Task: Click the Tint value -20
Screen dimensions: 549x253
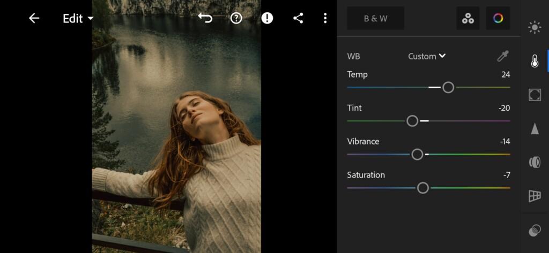Action: point(504,108)
